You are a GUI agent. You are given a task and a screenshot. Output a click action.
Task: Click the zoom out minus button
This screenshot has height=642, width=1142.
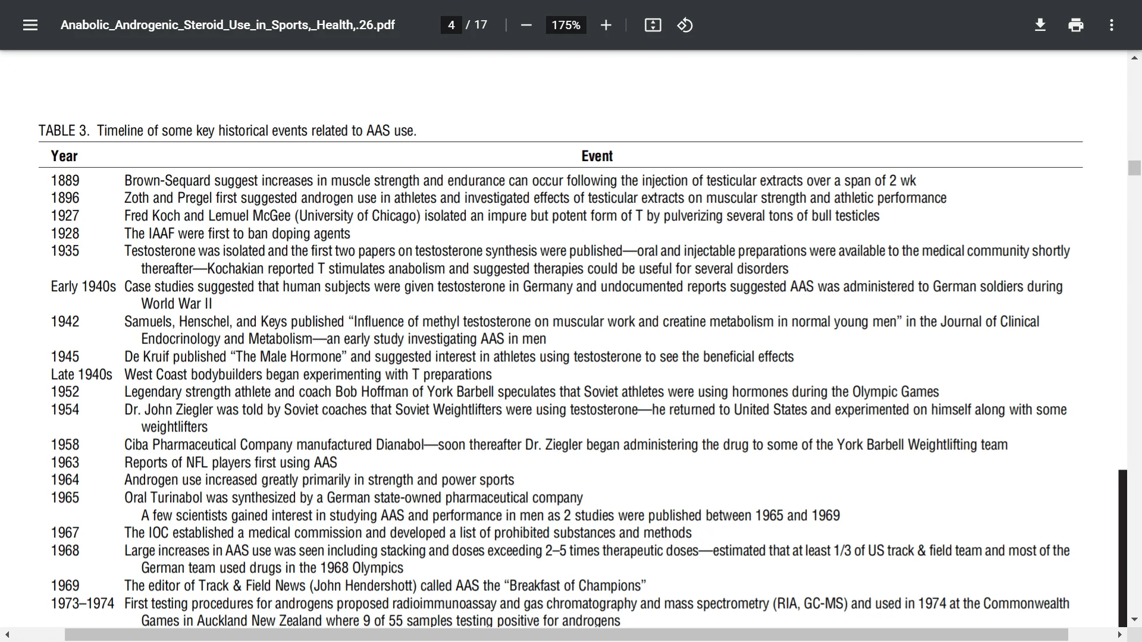tap(526, 25)
